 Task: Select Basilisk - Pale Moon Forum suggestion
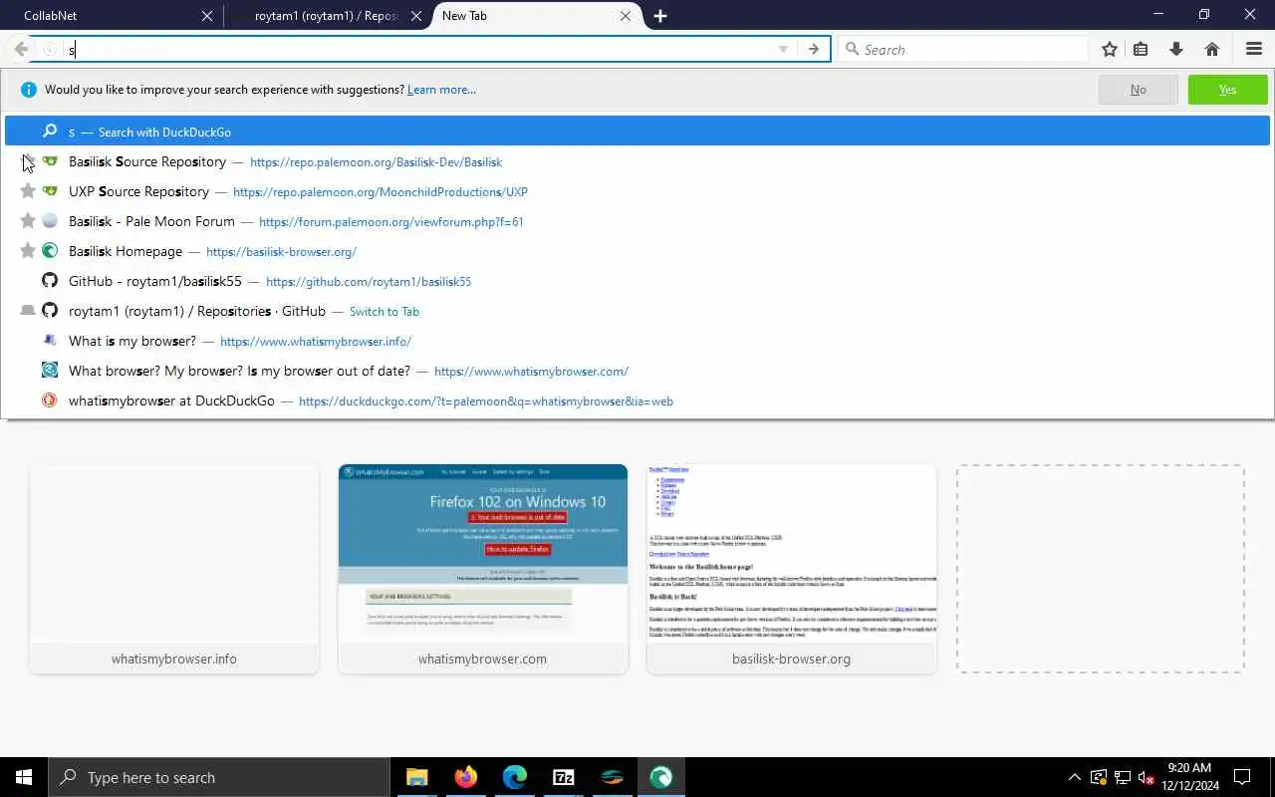637,221
